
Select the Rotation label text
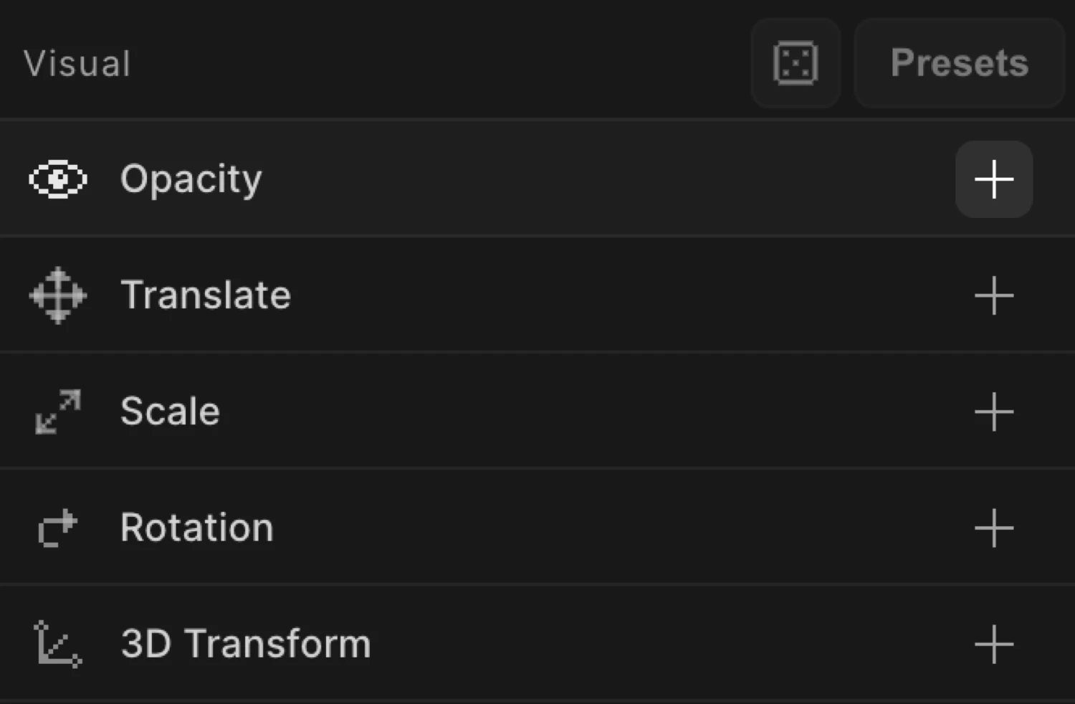coord(196,527)
